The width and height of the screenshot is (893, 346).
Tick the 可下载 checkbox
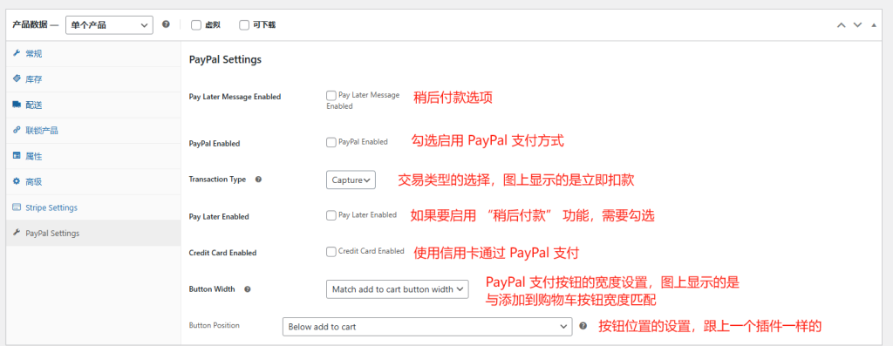coord(244,25)
